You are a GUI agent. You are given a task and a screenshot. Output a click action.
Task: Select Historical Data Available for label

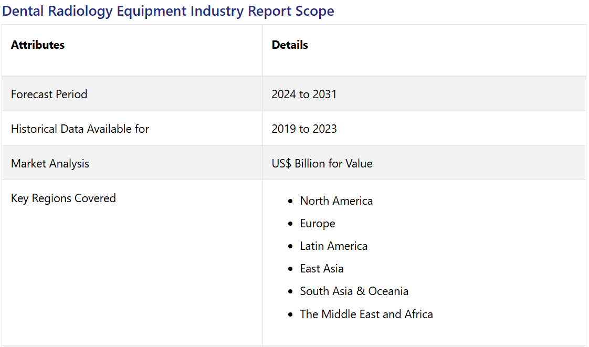coord(80,129)
